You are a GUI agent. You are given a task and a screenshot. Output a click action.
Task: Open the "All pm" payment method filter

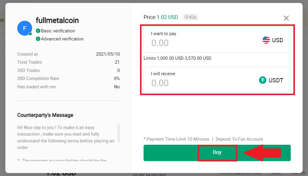coord(297,173)
